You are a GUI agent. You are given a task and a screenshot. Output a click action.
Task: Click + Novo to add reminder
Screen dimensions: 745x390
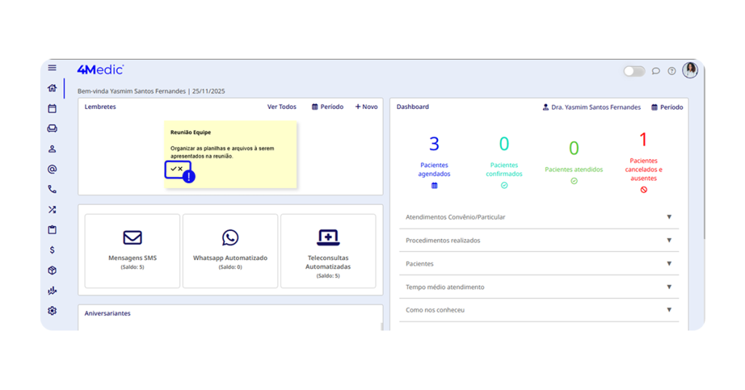[x=366, y=107]
